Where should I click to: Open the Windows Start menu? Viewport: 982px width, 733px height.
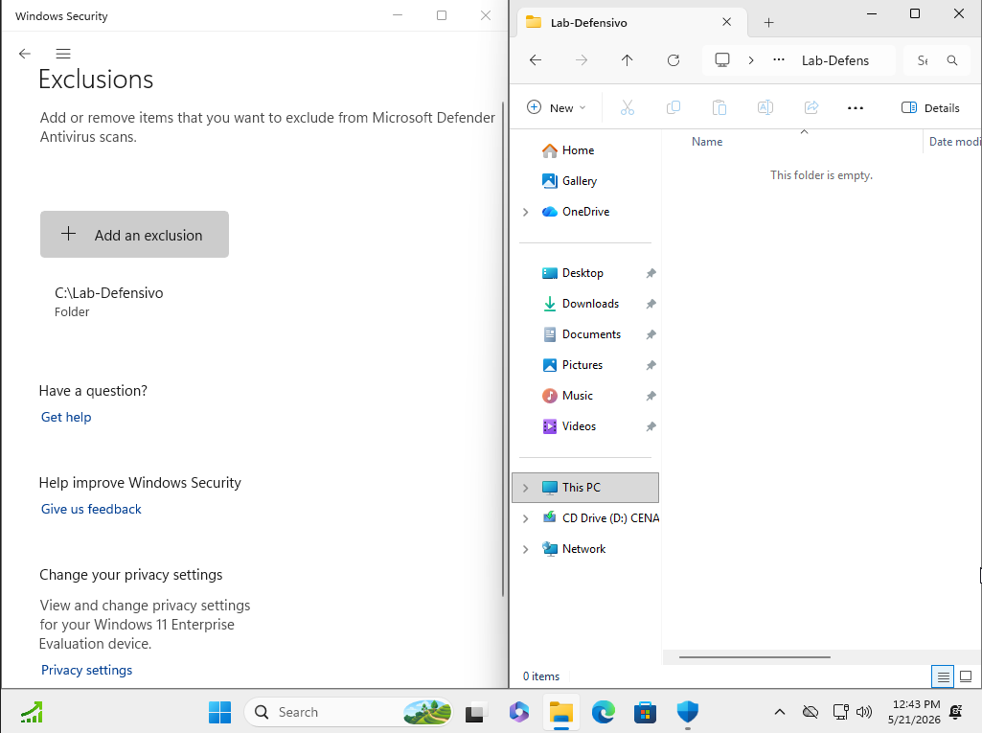219,712
